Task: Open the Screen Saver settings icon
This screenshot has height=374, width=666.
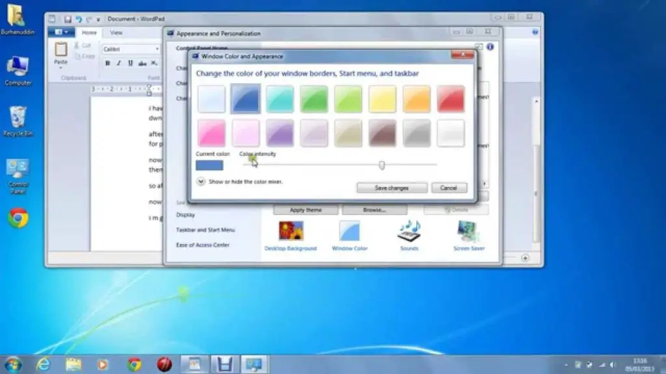Action: tap(469, 236)
